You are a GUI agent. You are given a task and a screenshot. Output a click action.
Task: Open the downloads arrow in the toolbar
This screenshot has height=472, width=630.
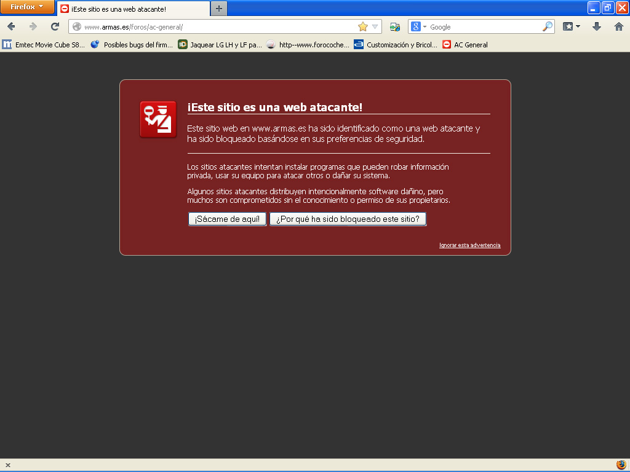pos(596,26)
